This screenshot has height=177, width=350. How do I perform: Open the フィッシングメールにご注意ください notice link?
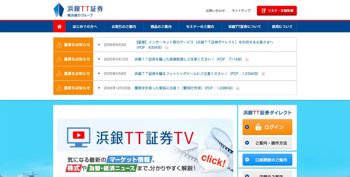point(196,74)
